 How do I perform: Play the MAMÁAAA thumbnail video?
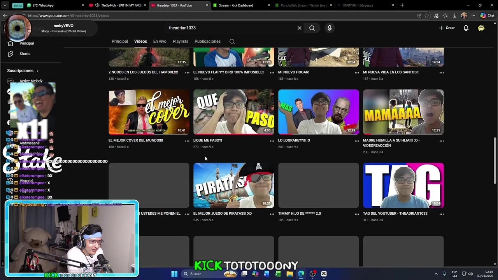click(403, 112)
